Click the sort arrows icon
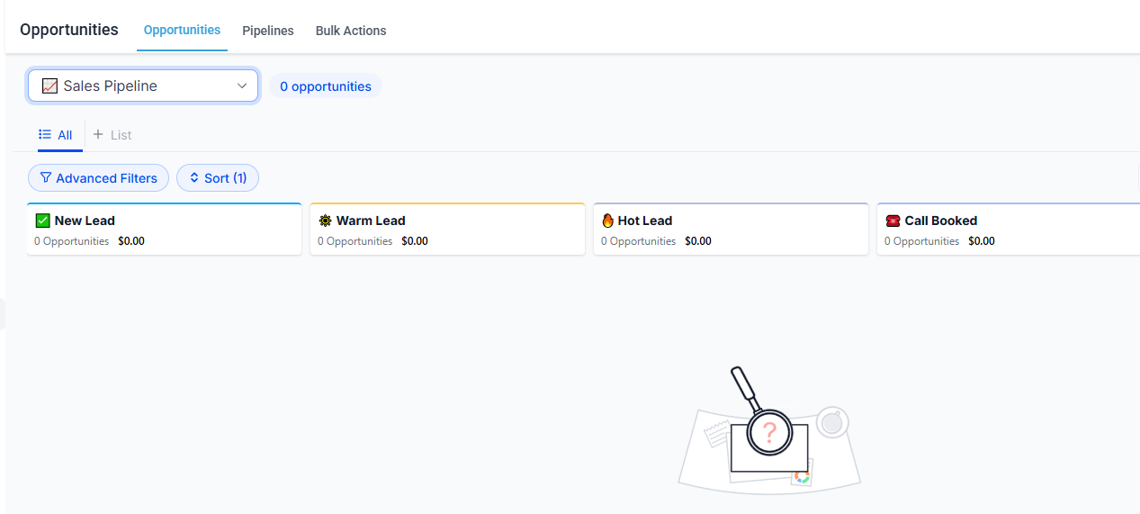This screenshot has height=514, width=1140. point(193,178)
